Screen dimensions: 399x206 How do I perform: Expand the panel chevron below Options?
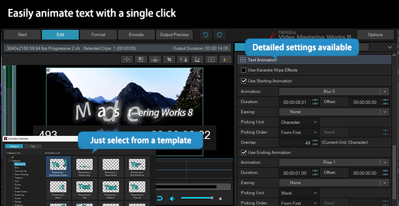pos(389,47)
